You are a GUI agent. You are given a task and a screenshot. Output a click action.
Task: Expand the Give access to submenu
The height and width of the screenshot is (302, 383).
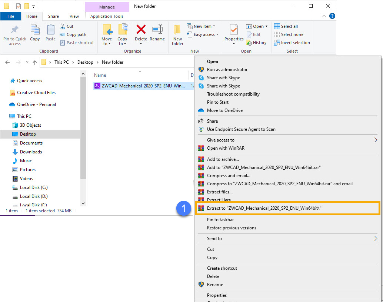click(x=376, y=140)
